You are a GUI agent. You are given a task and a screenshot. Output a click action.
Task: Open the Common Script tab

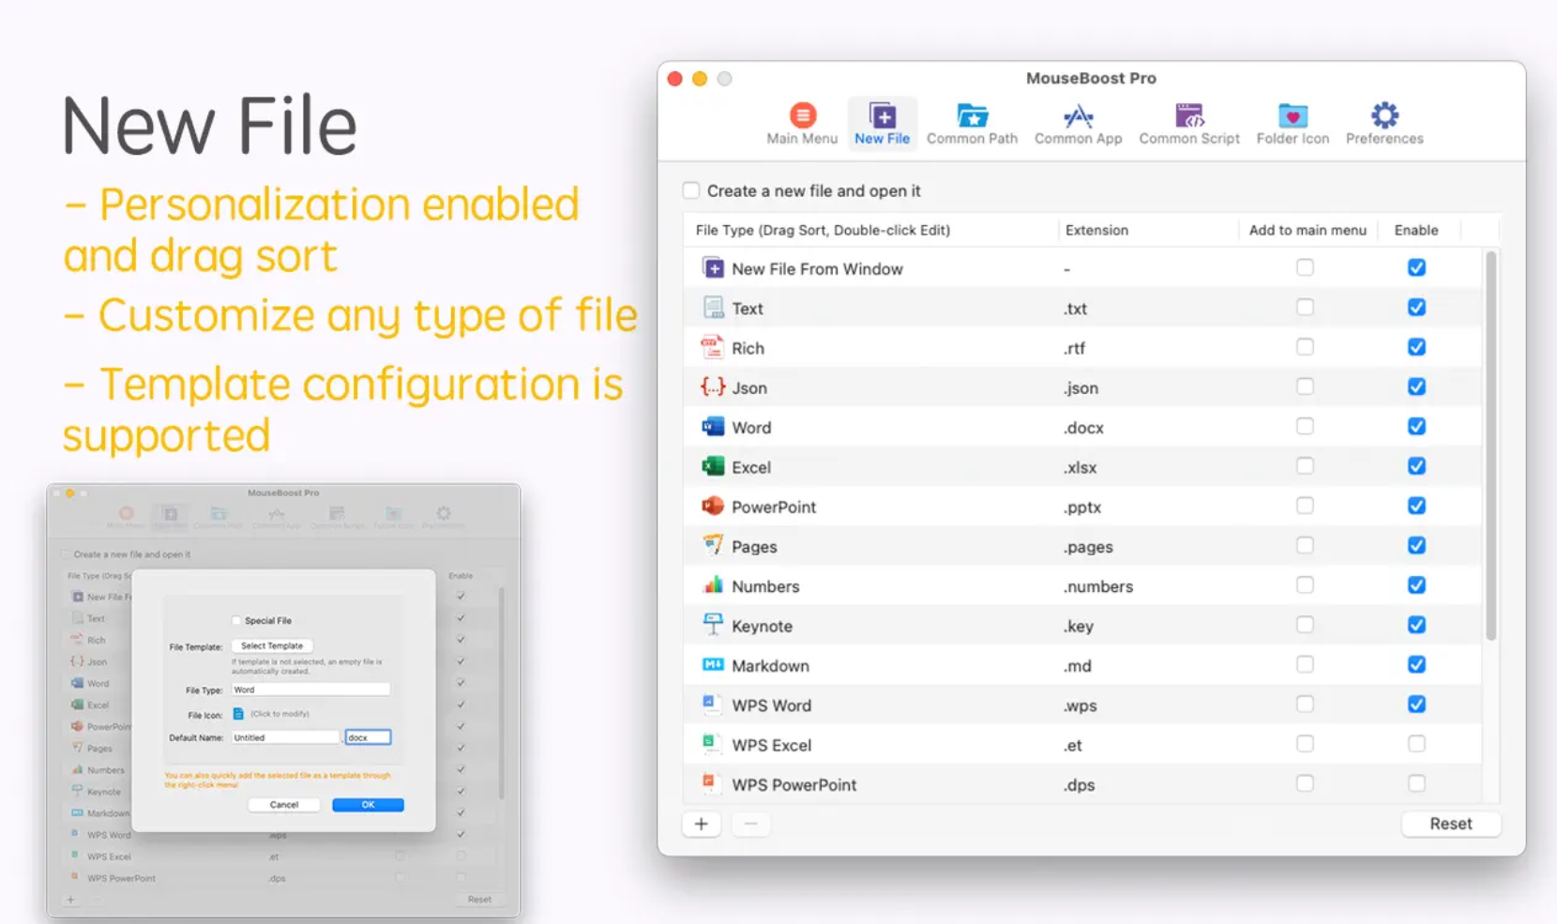1188,124
